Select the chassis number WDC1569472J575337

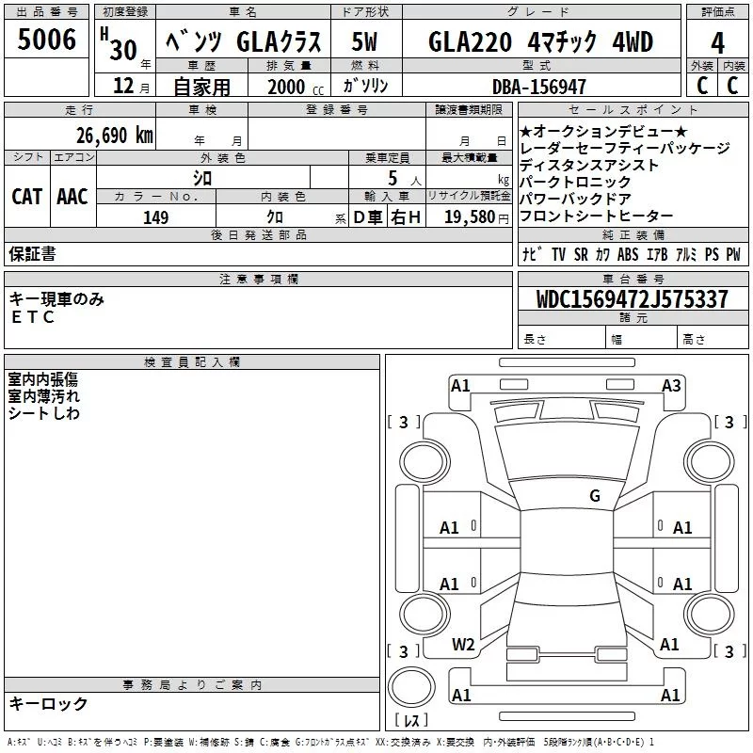click(632, 299)
